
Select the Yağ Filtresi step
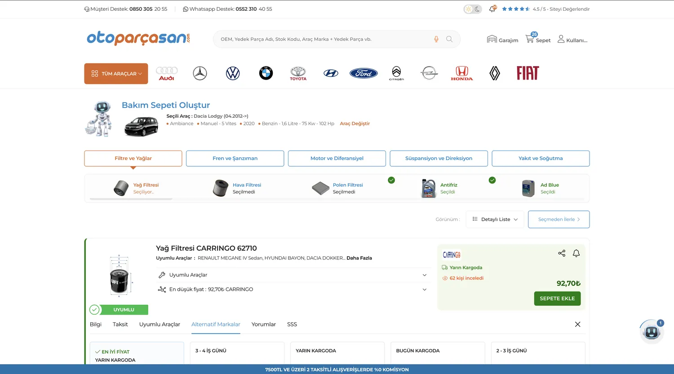point(136,188)
